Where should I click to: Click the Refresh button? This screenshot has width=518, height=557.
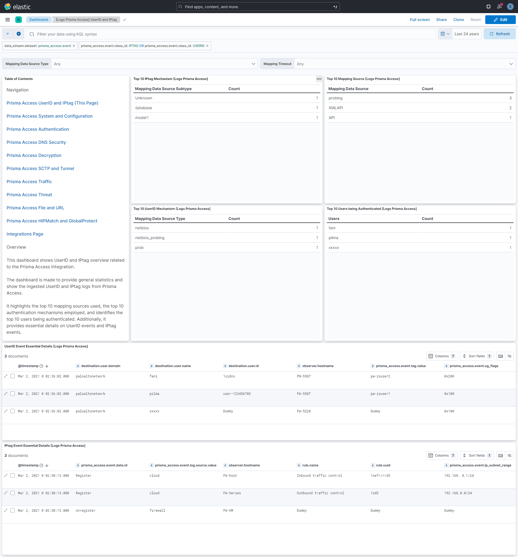click(499, 34)
